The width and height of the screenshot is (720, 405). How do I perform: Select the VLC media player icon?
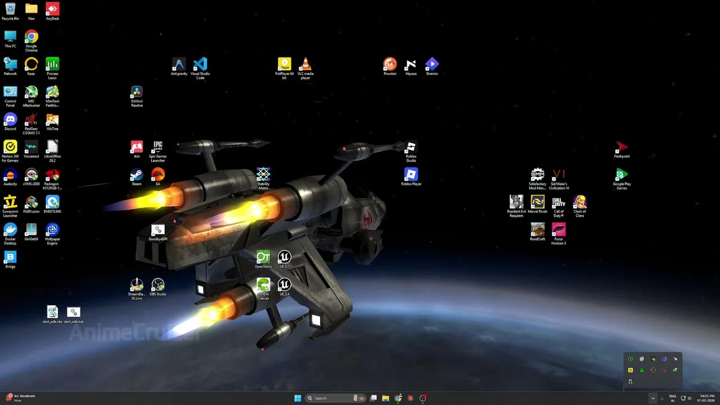coord(305,68)
